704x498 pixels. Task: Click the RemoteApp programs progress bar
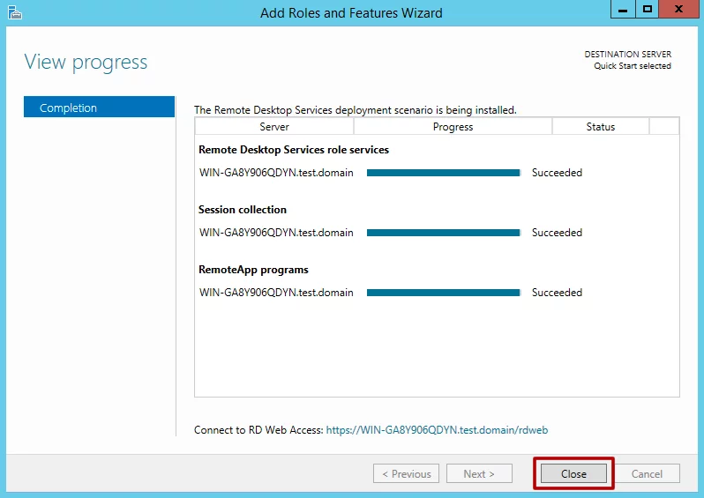click(x=443, y=293)
